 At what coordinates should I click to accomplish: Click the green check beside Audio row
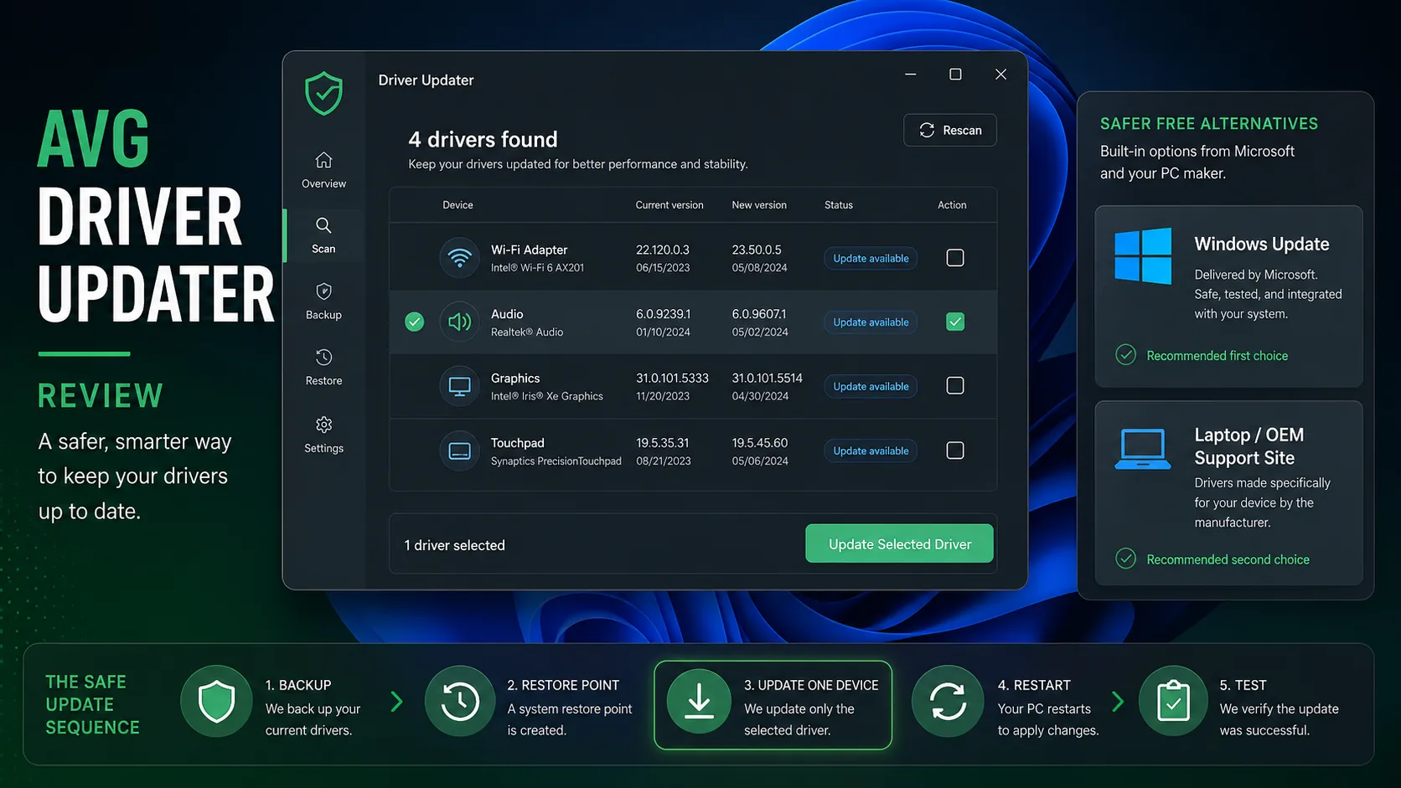tap(414, 322)
